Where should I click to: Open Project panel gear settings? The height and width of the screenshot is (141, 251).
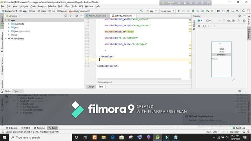(x=76, y=16)
